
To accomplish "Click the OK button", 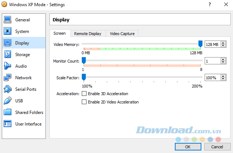I will click(x=188, y=147).
